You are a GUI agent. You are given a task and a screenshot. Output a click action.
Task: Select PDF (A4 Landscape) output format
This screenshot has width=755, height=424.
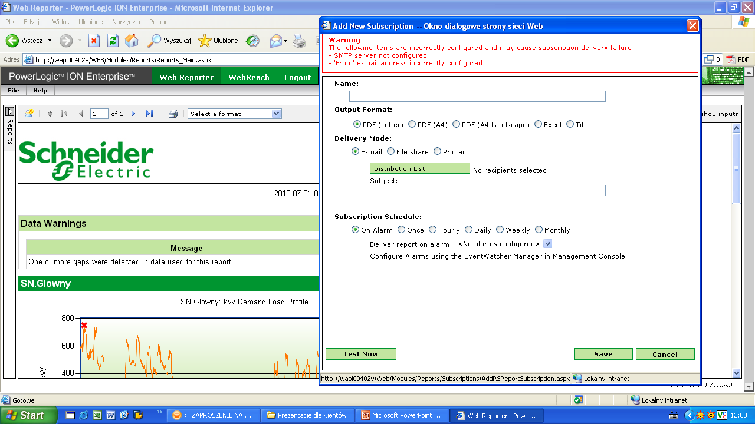(x=456, y=124)
